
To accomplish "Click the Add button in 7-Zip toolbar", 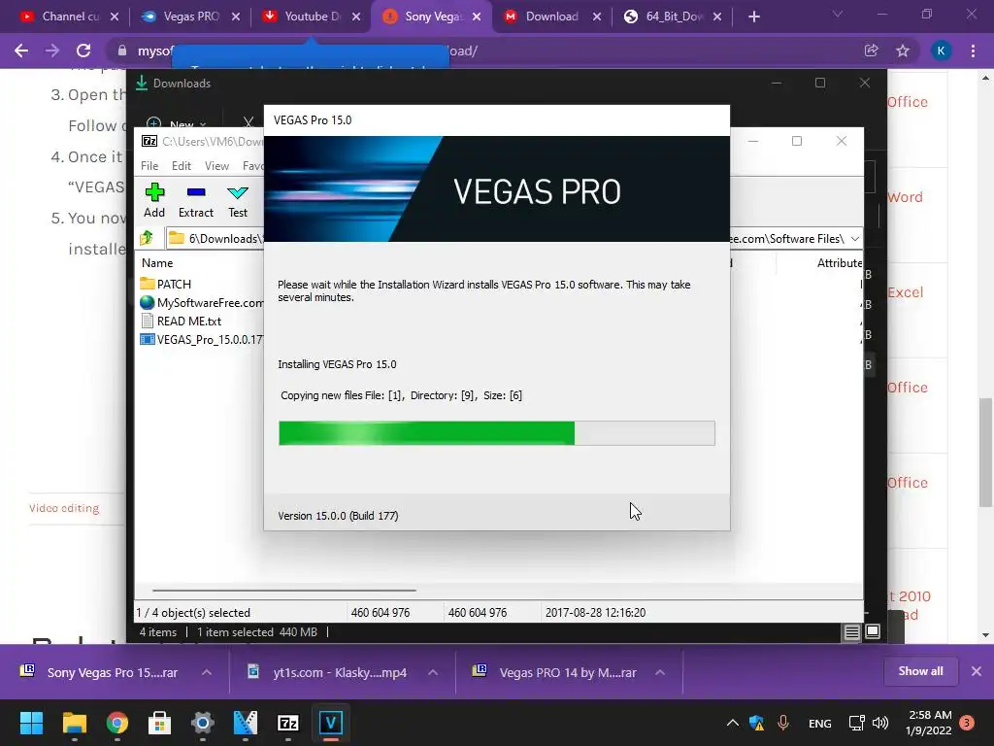I will 154,200.
